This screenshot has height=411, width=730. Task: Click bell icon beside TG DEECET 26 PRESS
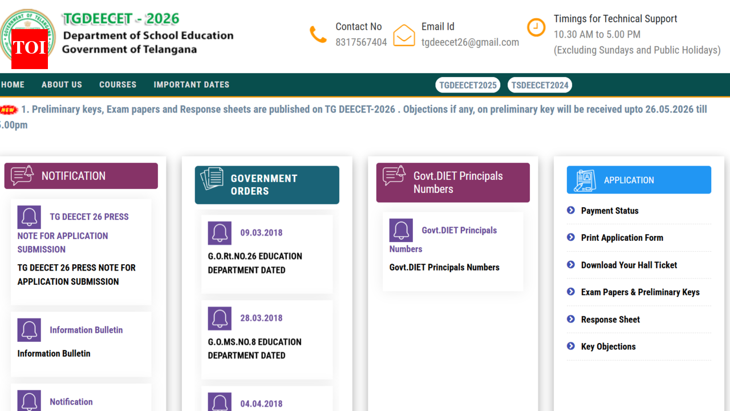(x=29, y=217)
